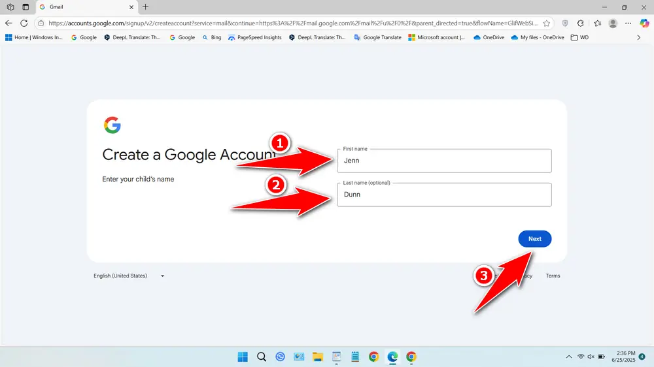This screenshot has height=367, width=654.
Task: Open the last Chrome icon on taskbar
Action: 411,357
